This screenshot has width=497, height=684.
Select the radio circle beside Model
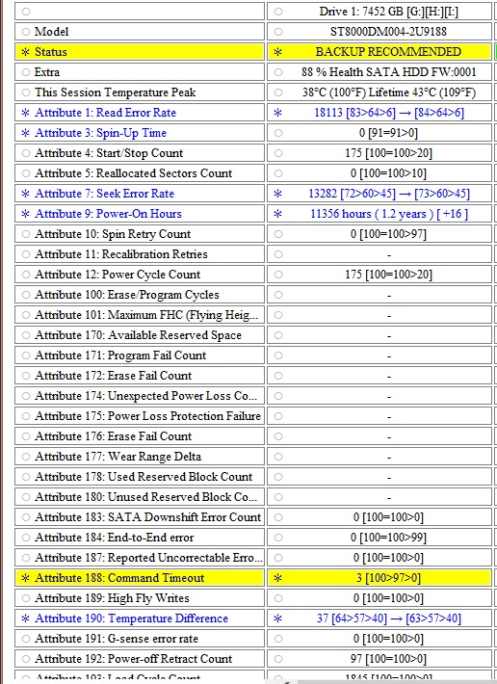[26, 32]
